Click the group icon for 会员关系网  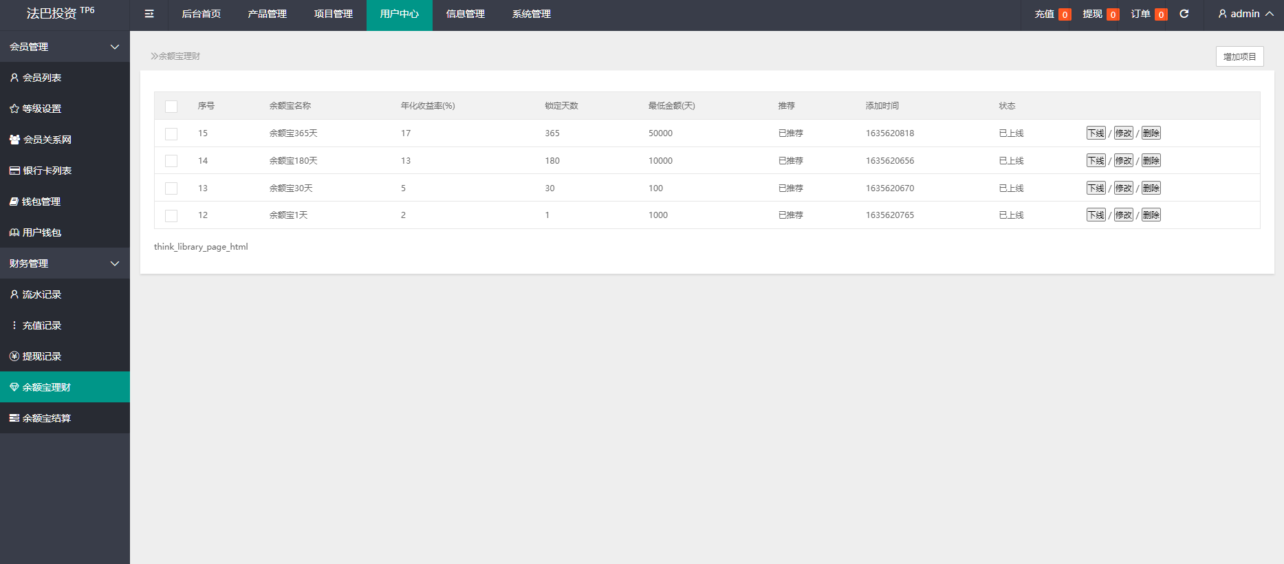click(x=14, y=140)
